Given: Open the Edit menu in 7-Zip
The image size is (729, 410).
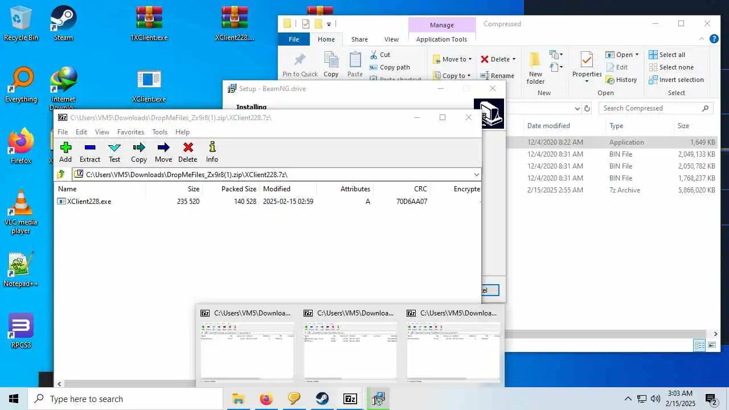Looking at the screenshot, I should [81, 132].
